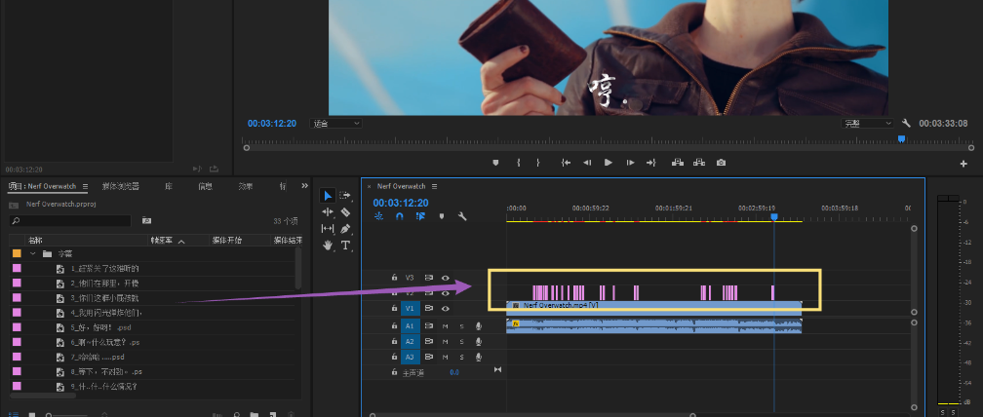Pick the Type tool
The image size is (983, 417).
point(345,246)
